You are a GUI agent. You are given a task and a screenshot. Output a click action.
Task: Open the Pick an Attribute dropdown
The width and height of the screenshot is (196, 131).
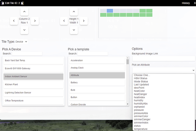point(164,70)
